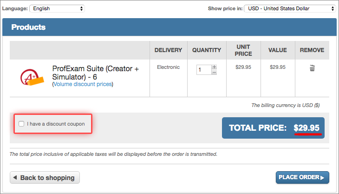Click the trash can remove icon
Screen dimensions: 339x194
pyautogui.click(x=312, y=68)
